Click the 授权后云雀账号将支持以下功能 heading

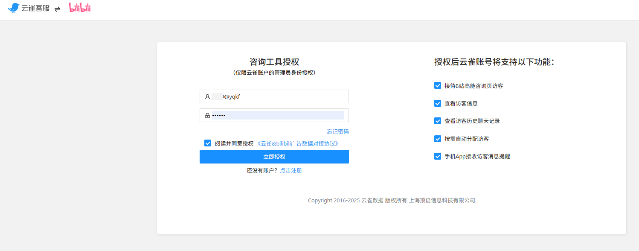(x=494, y=62)
